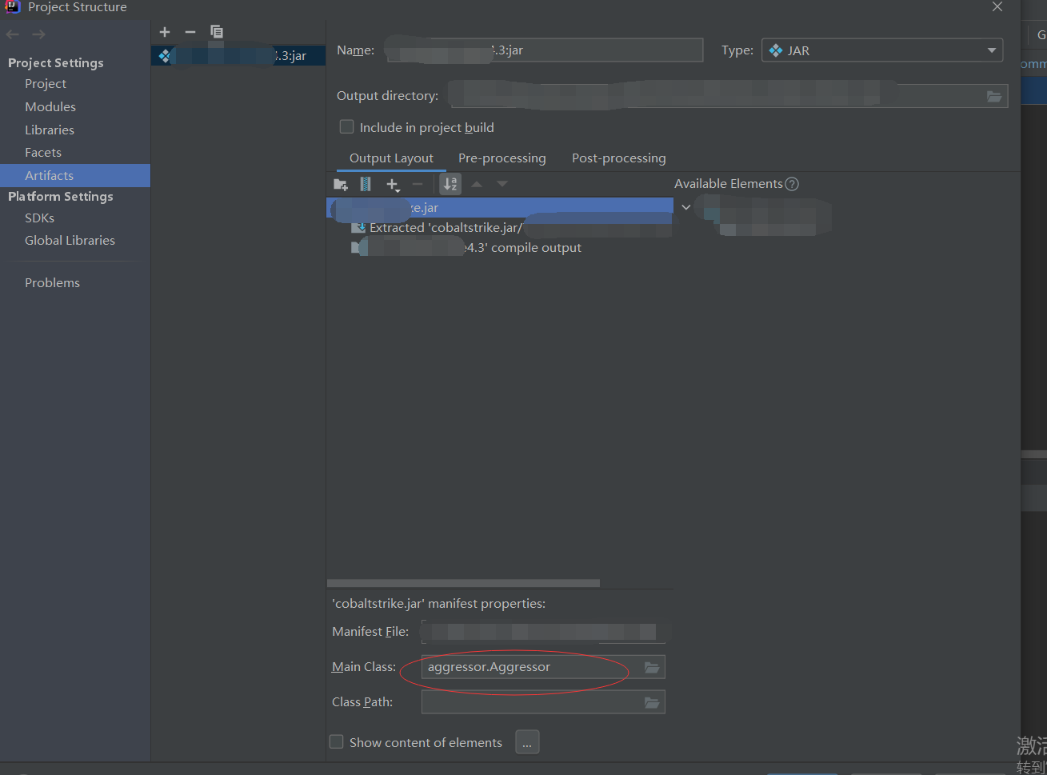Close the Project Structure dialog
1047x775 pixels.
click(x=997, y=7)
